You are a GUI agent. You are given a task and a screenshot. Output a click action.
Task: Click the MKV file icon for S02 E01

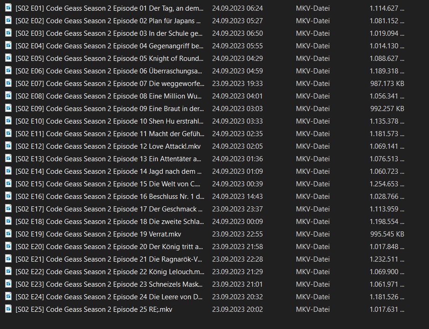8,8
